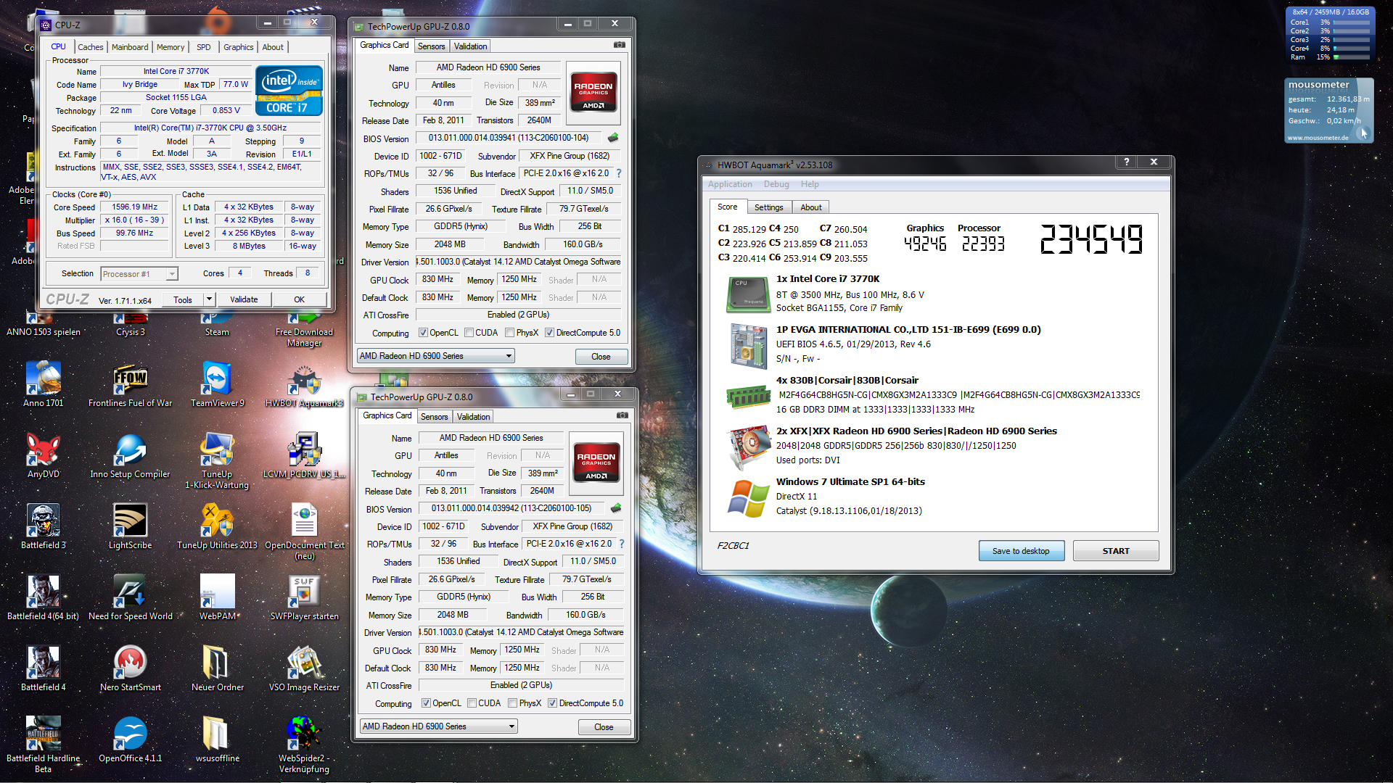Open Help menu in HWBOT Aquamark3
Image resolution: width=1393 pixels, height=783 pixels.
click(810, 184)
